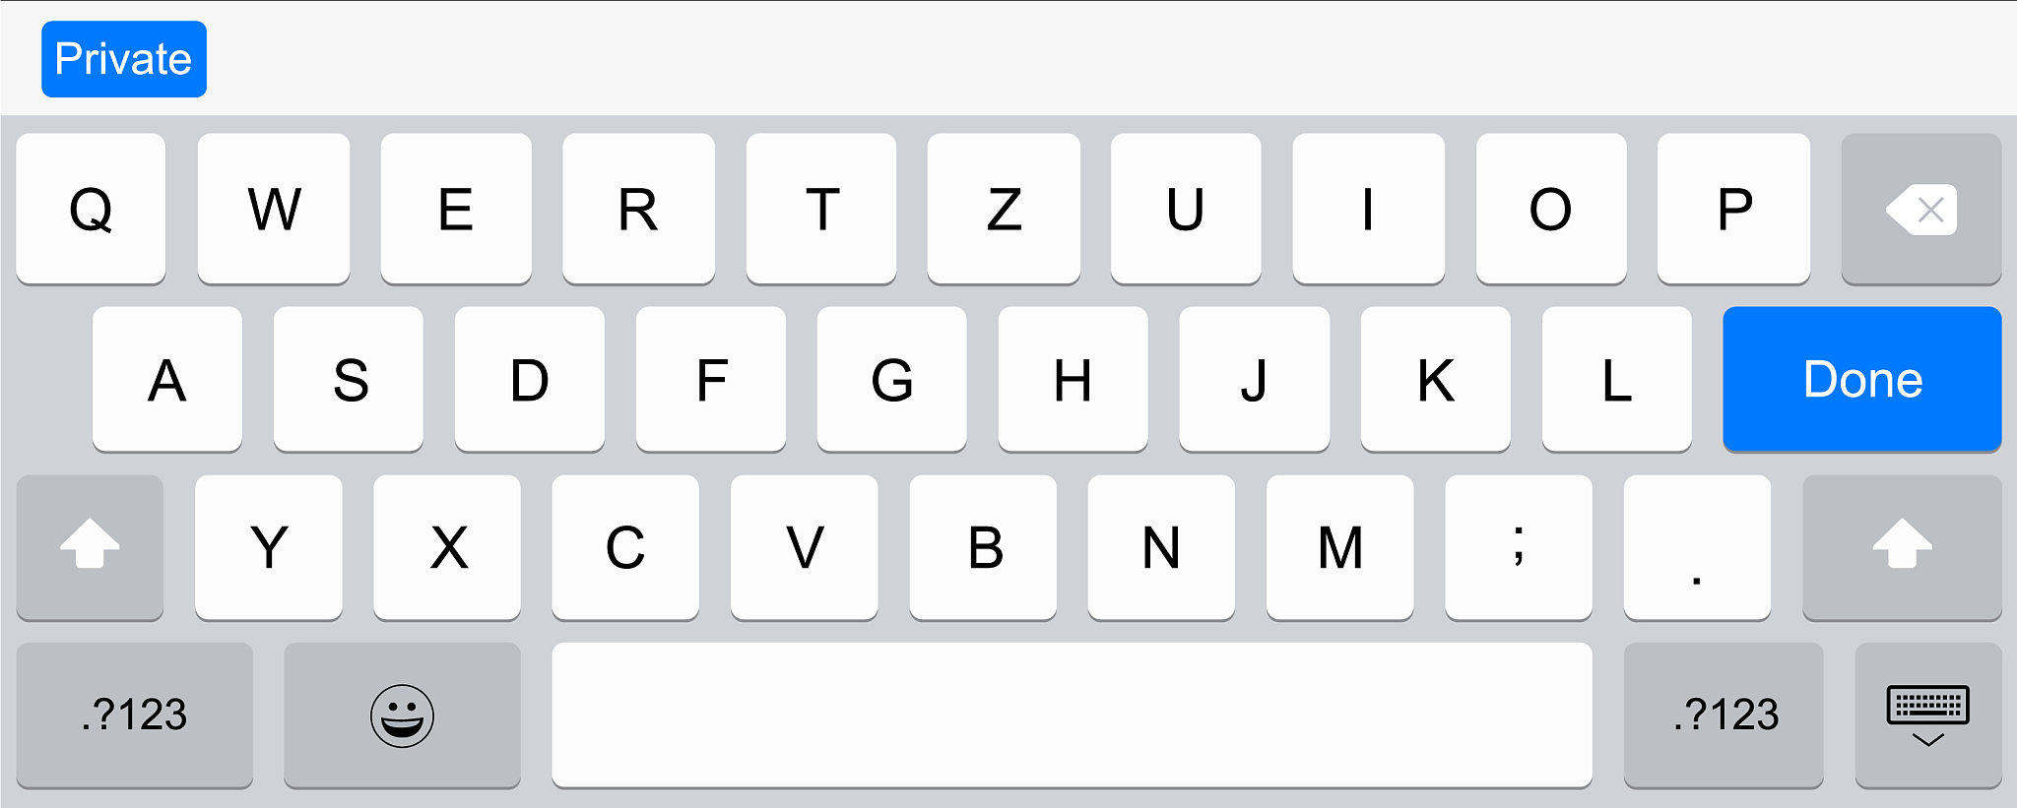The height and width of the screenshot is (808, 2017).
Task: Tap the backspace delete key
Action: tap(1920, 209)
